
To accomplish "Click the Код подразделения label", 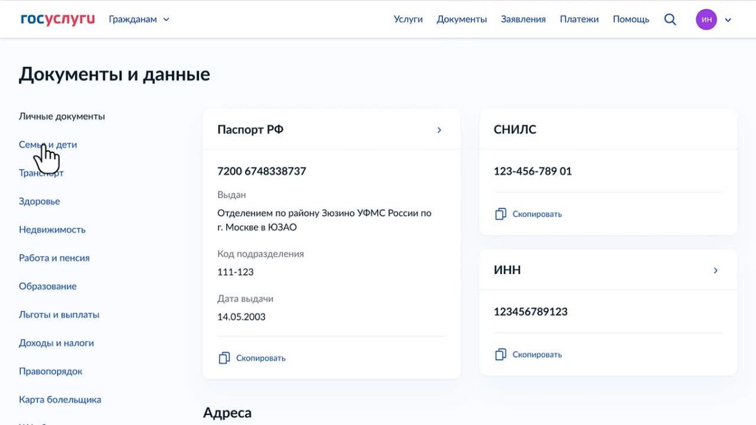I will click(261, 254).
